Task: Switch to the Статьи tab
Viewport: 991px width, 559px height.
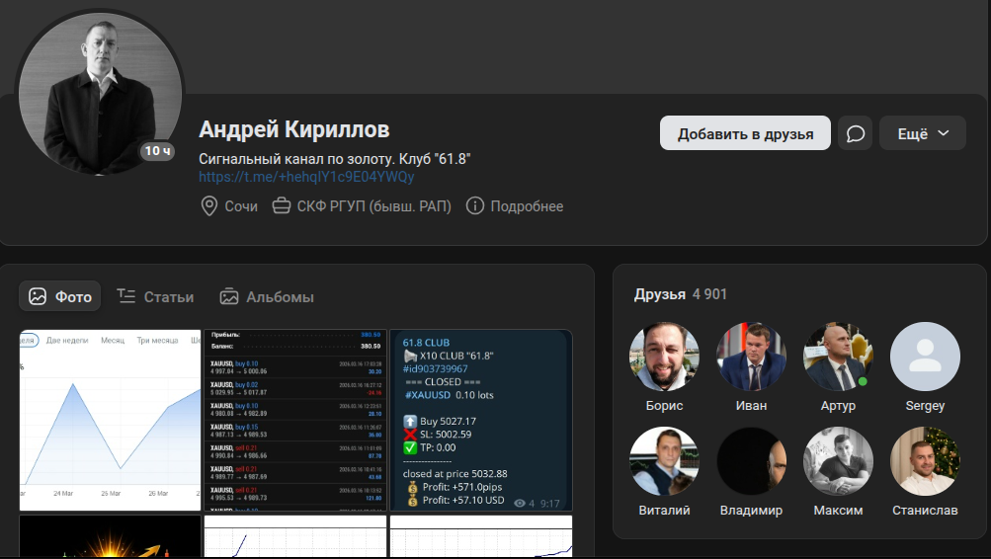Action: pos(155,296)
